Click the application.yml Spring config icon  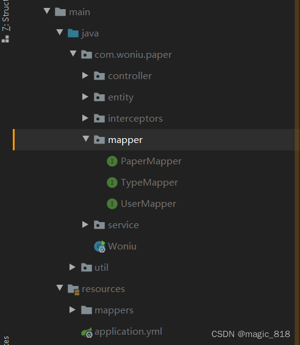pyautogui.click(x=87, y=332)
